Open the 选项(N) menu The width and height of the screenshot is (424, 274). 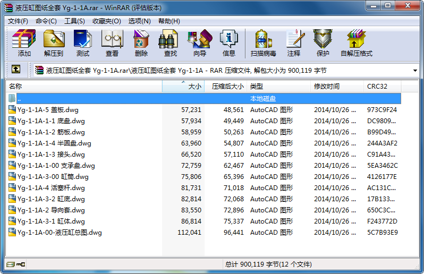(x=140, y=21)
